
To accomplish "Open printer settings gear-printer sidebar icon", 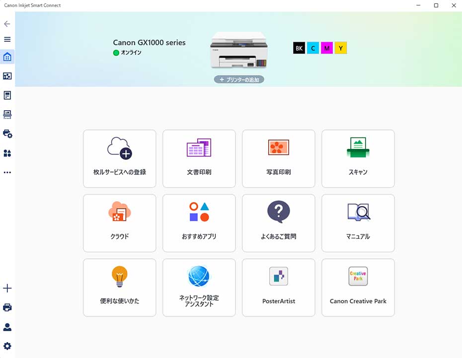I will coord(7,134).
